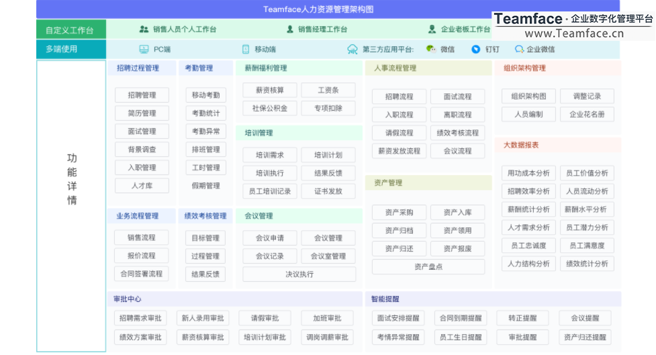This screenshot has height=355, width=656.
Task: Click the 销售人员个人工作台 people icon
Action: 144,30
